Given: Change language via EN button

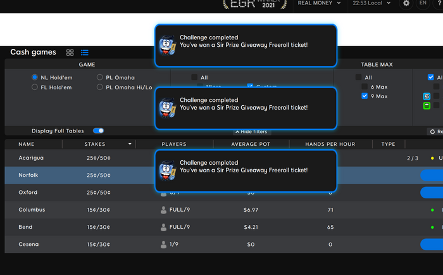Looking at the screenshot, I should click(423, 3).
